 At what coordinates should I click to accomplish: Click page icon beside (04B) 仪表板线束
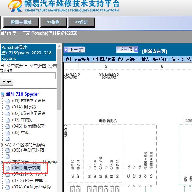pyautogui.click(x=7, y=126)
